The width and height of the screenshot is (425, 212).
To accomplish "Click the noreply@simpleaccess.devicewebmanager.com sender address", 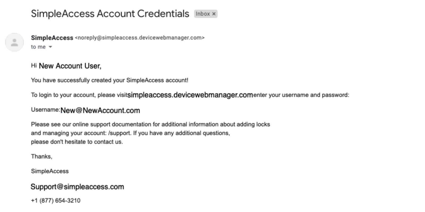I will click(x=140, y=38).
